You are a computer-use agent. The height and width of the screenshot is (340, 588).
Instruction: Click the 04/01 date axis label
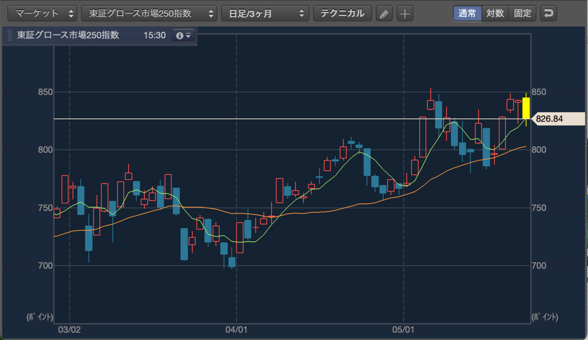[236, 329]
